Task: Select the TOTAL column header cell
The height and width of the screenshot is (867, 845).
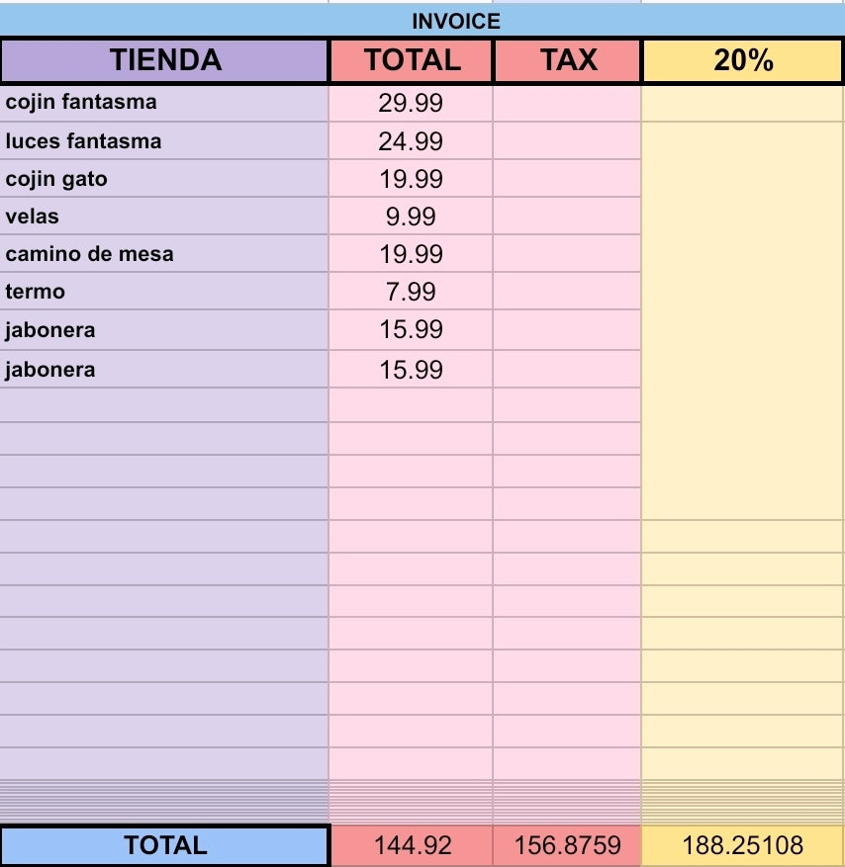Action: [x=412, y=60]
